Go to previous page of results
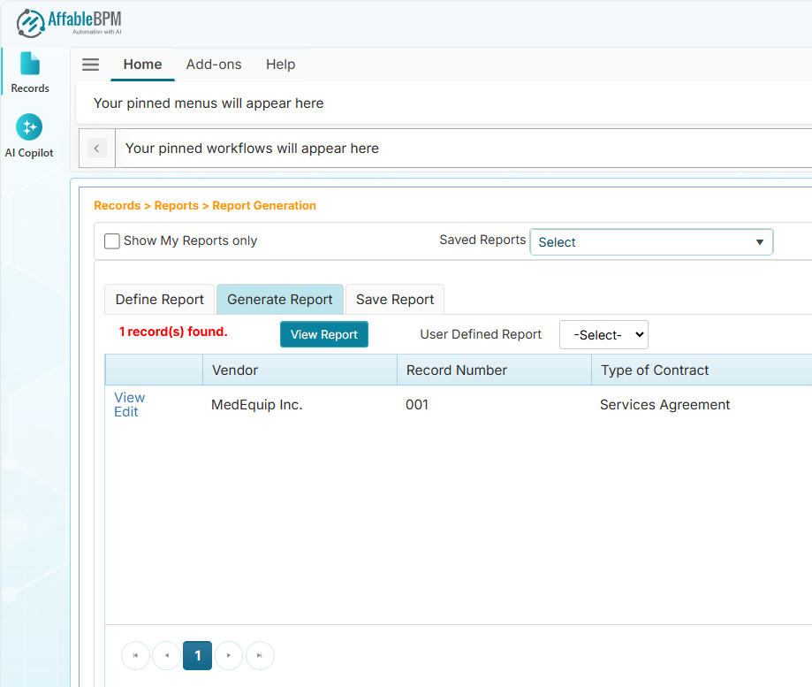The height and width of the screenshot is (687, 812). pos(166,655)
